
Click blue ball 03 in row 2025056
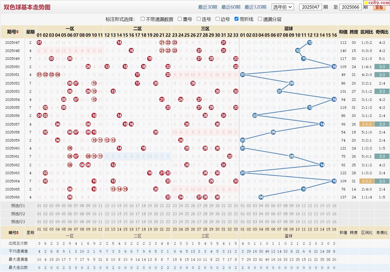[x=255, y=116]
